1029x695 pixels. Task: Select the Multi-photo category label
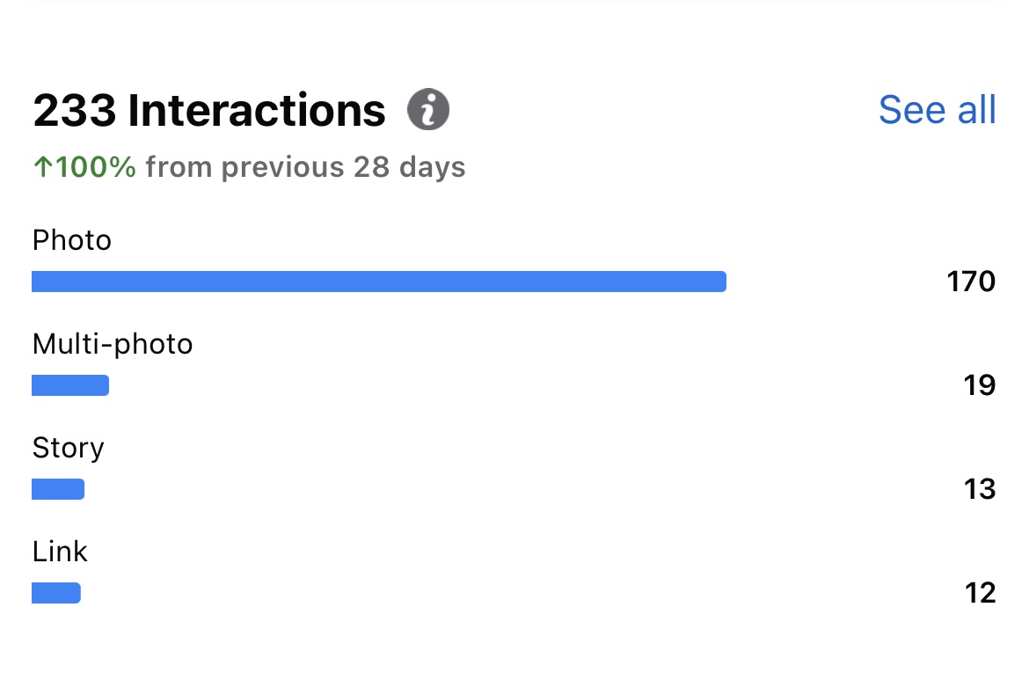[113, 344]
